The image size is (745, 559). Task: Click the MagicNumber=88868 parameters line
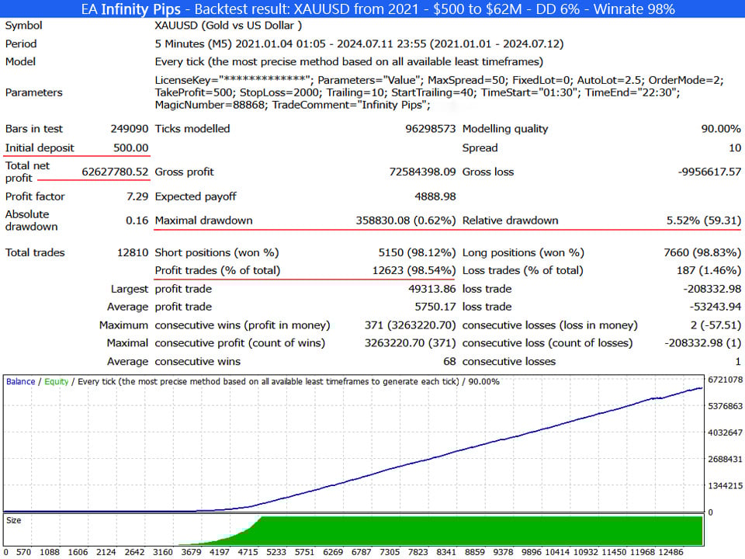293,105
